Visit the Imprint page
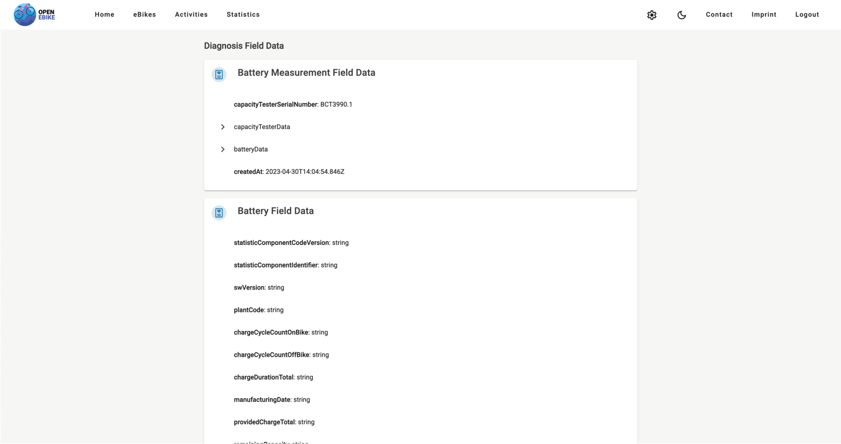 764,14
